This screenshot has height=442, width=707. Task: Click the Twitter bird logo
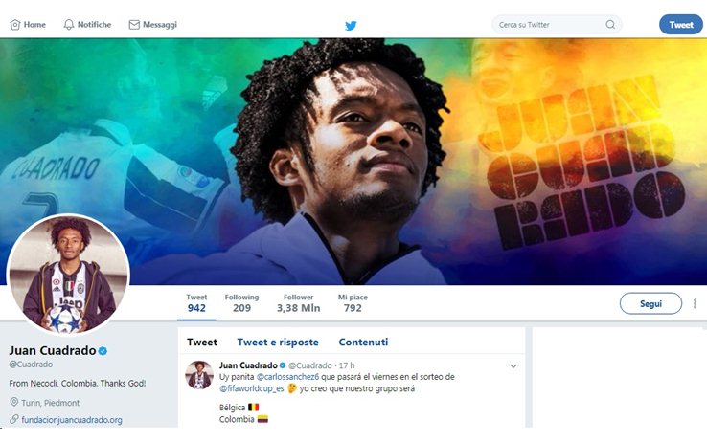coord(351,26)
